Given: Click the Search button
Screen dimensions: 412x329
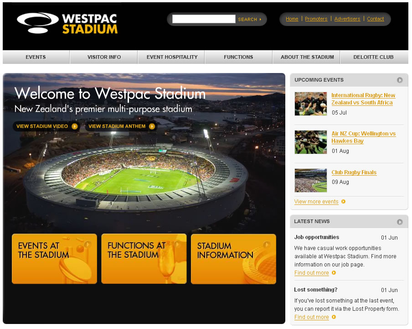Looking at the screenshot, I should point(250,19).
